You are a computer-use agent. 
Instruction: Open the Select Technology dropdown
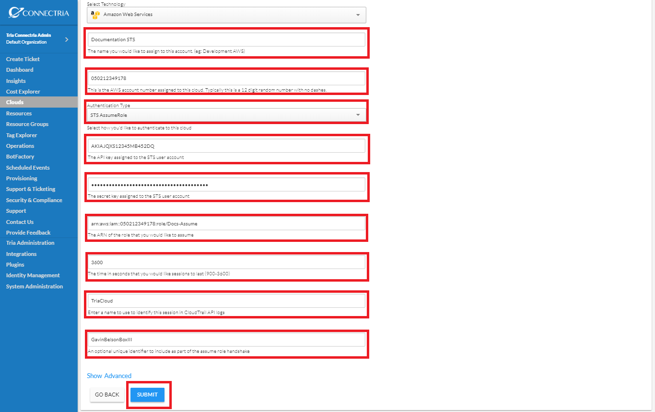(227, 15)
